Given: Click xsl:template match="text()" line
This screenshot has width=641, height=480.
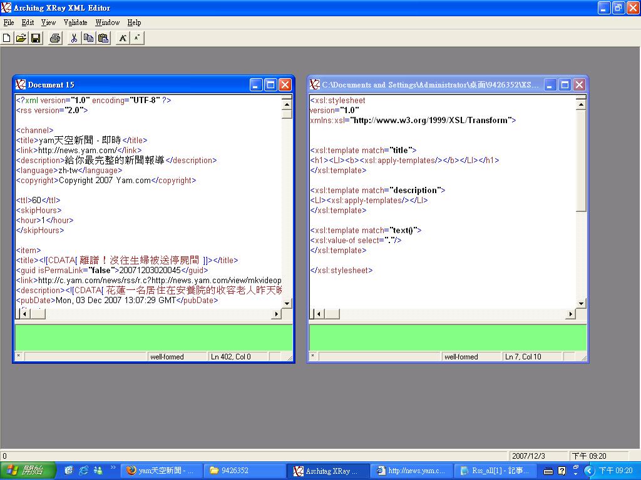Looking at the screenshot, I should (366, 230).
